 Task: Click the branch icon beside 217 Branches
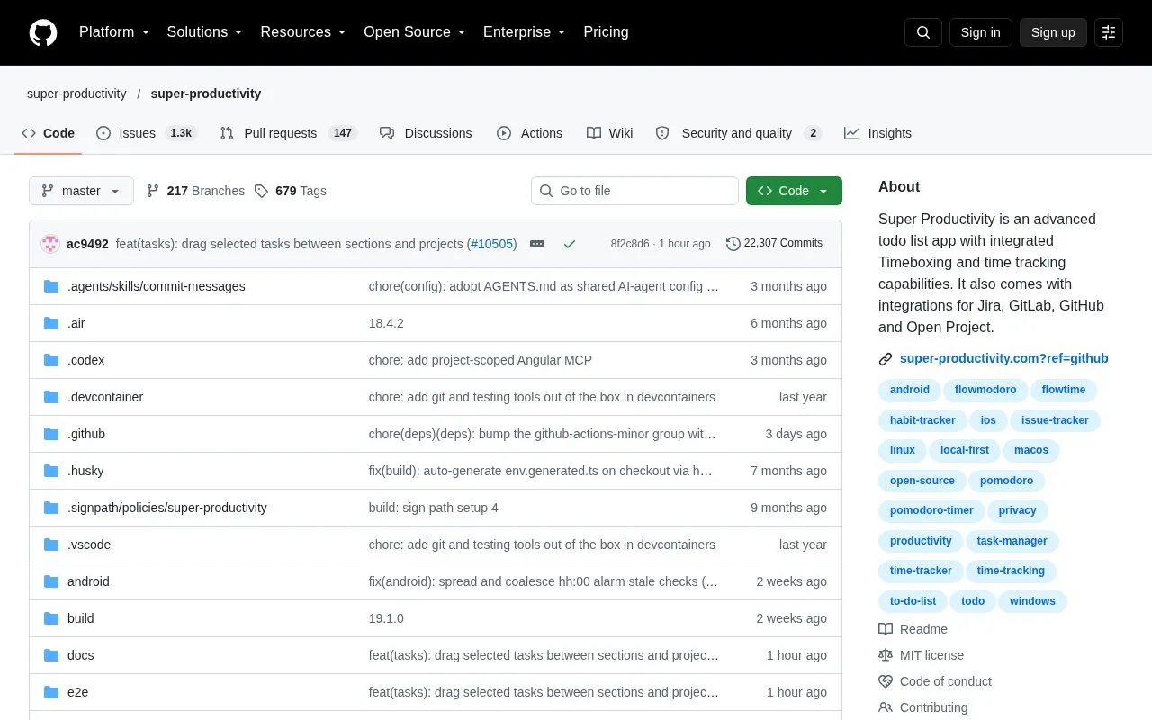click(153, 191)
